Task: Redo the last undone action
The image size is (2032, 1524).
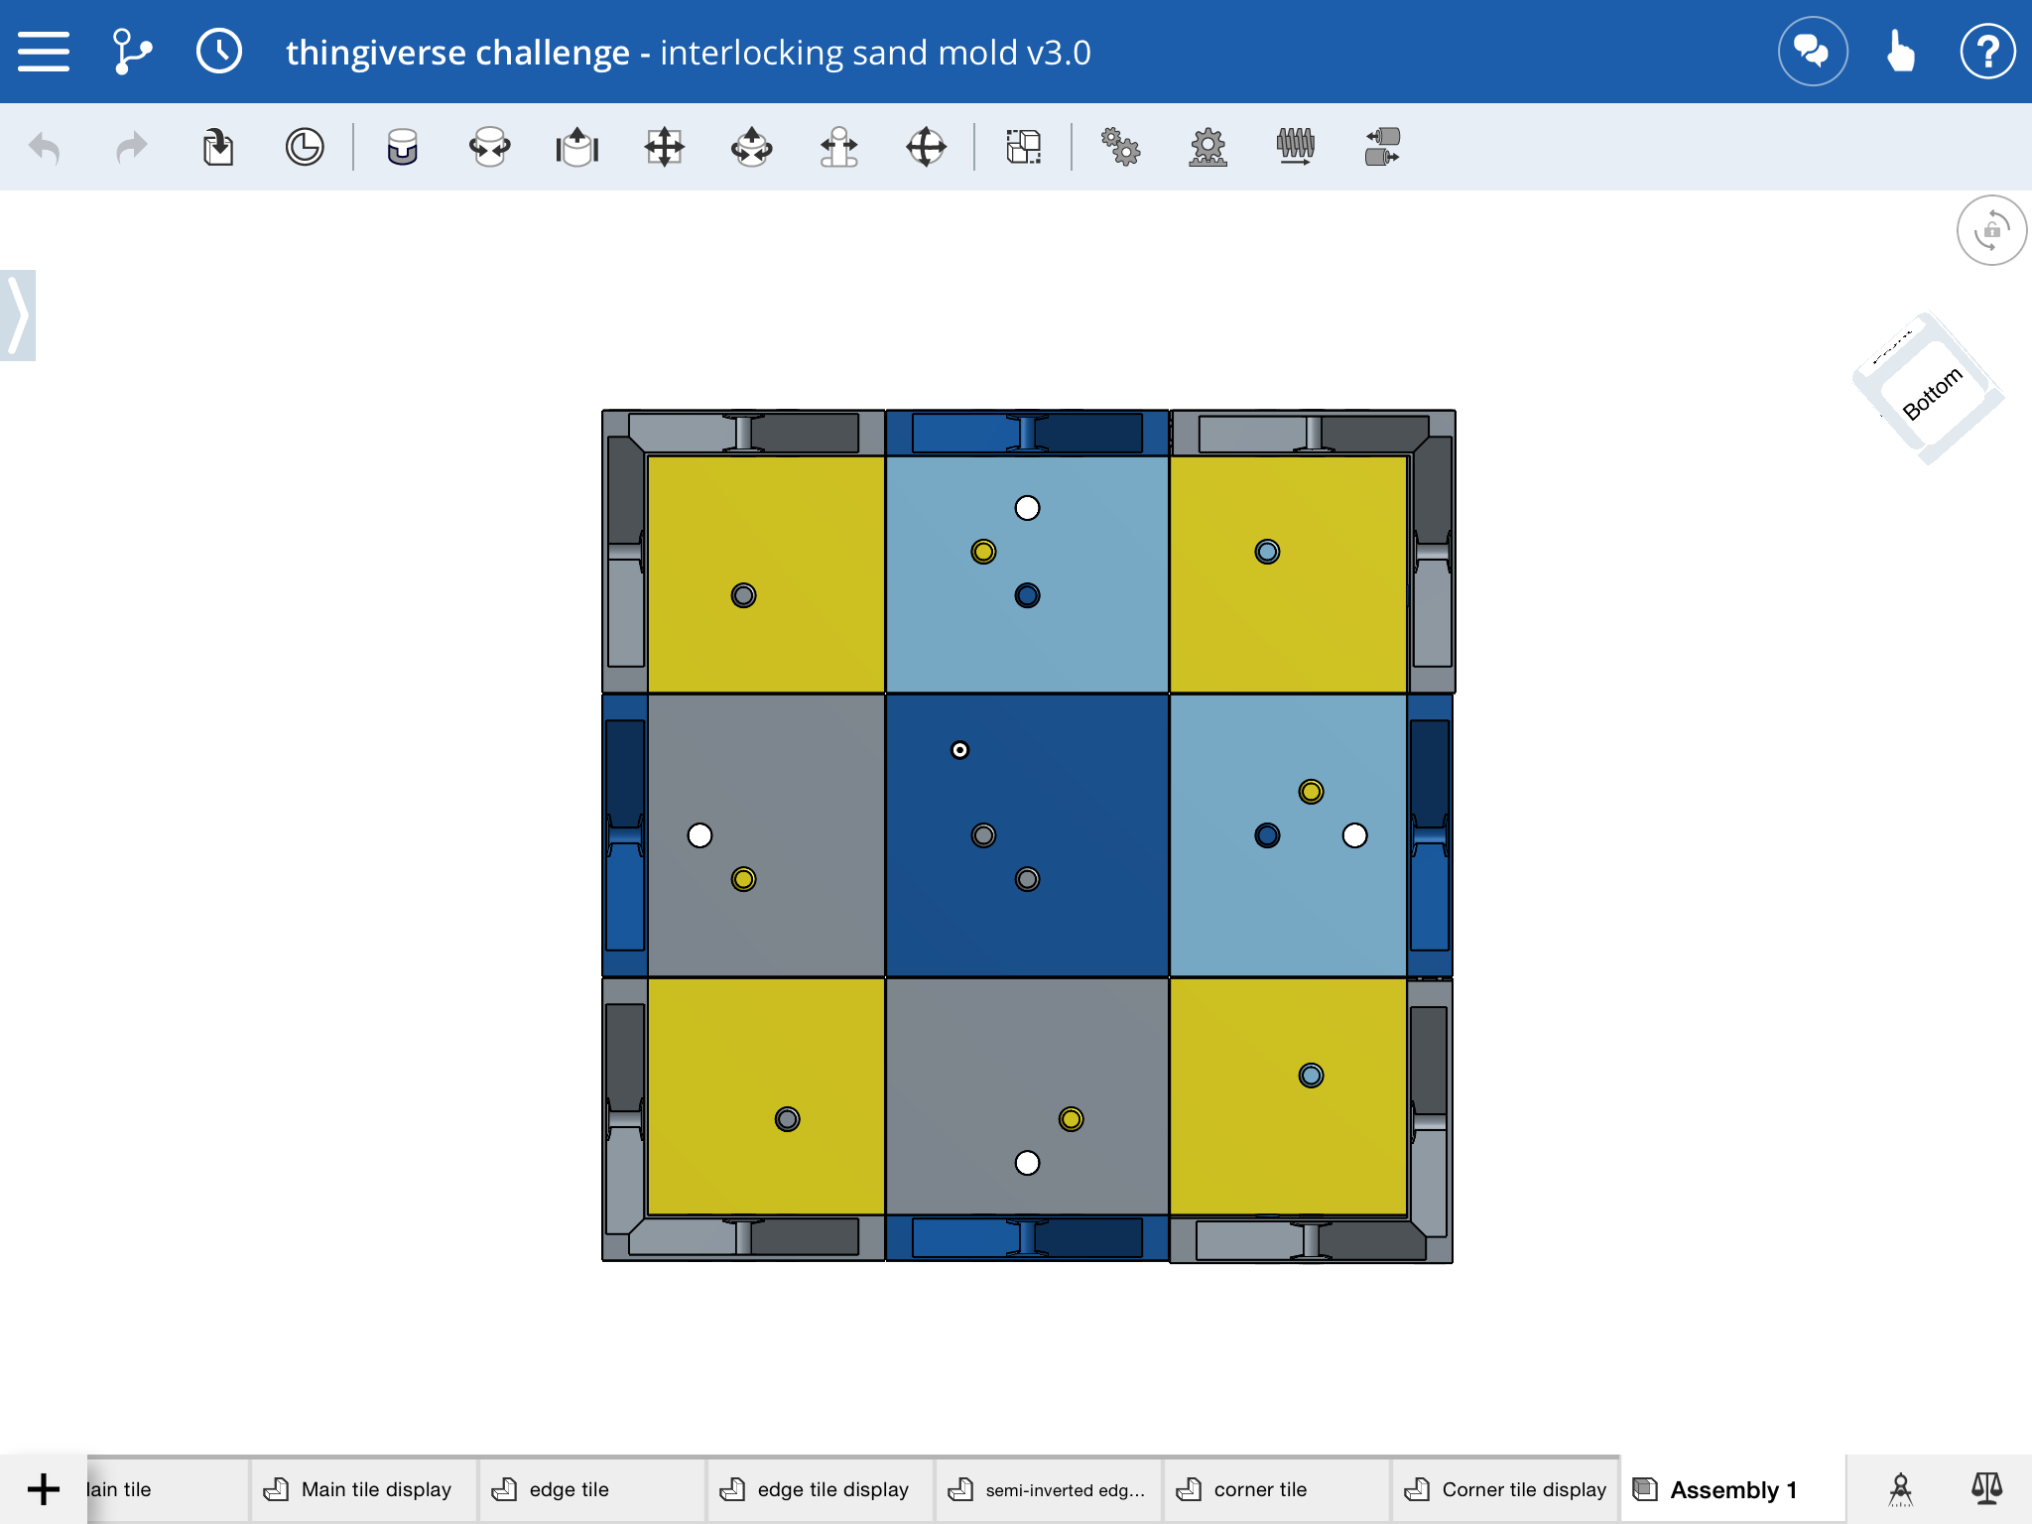Action: [x=132, y=148]
